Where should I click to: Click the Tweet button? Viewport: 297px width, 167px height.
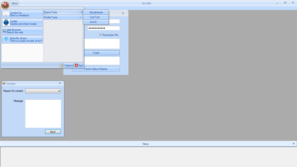tap(102, 53)
